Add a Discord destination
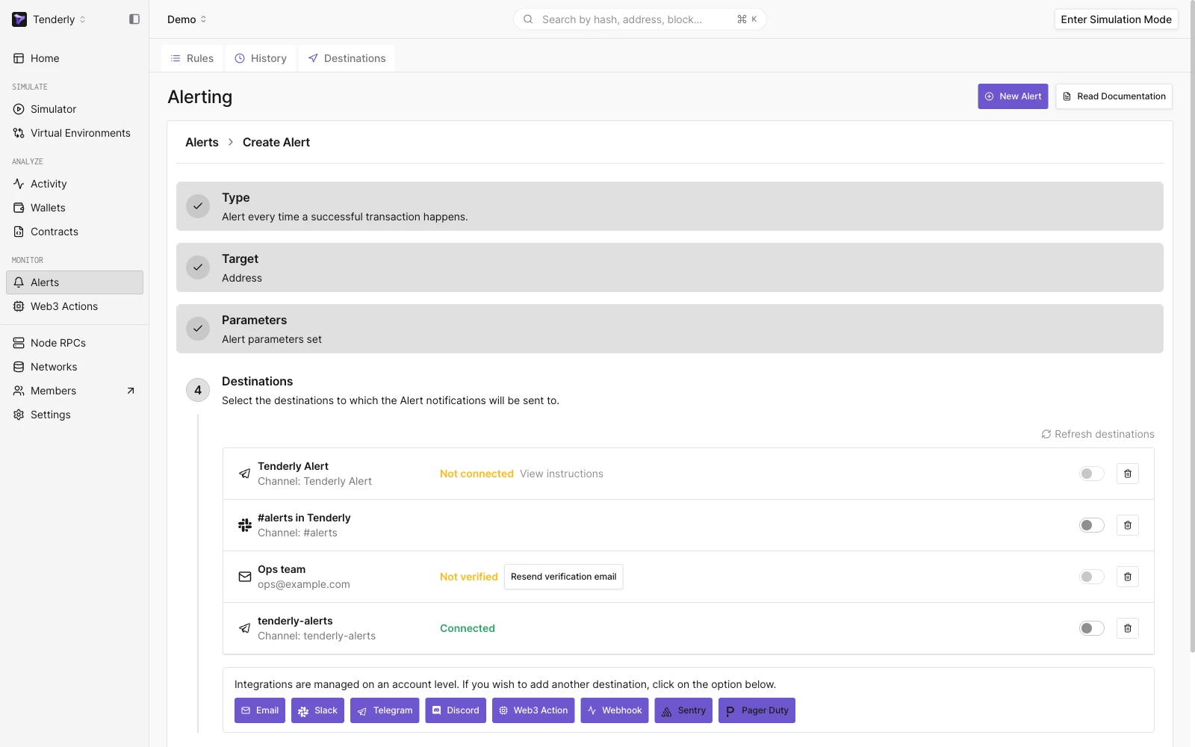The image size is (1195, 747). point(456,710)
